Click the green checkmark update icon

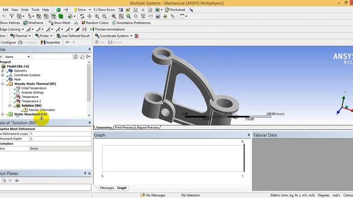click(58, 10)
